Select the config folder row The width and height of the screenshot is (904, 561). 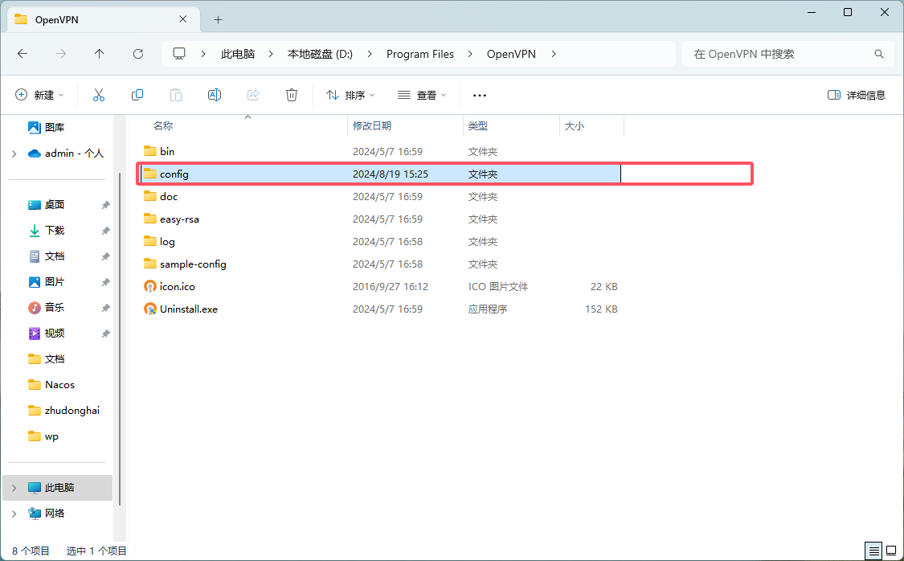(x=381, y=174)
